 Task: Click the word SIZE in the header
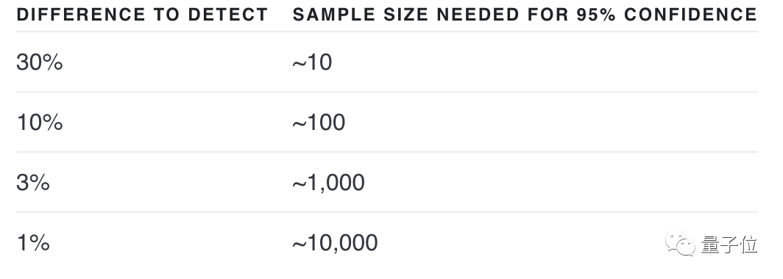(x=405, y=15)
